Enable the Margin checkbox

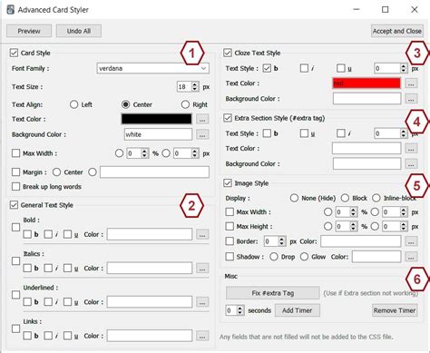pyautogui.click(x=15, y=172)
